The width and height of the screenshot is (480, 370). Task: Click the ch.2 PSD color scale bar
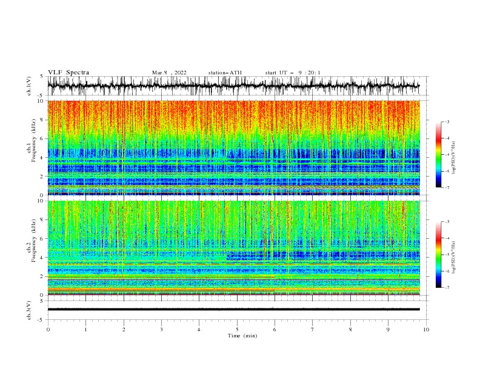tap(439, 255)
